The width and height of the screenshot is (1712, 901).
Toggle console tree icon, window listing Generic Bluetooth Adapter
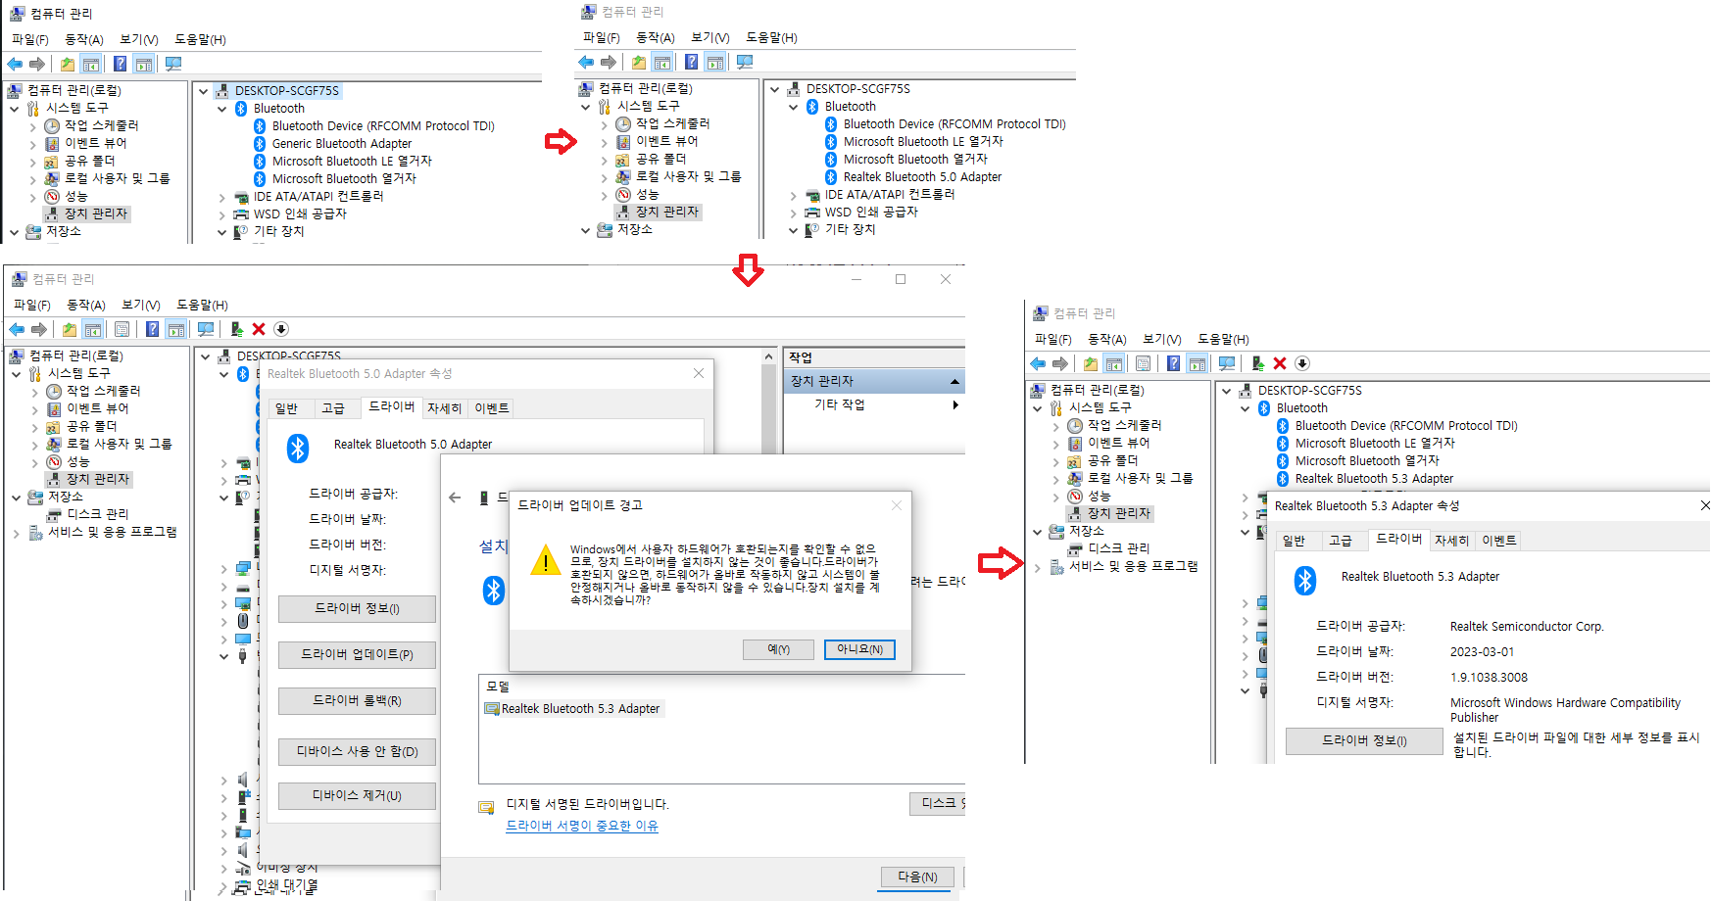click(x=91, y=64)
